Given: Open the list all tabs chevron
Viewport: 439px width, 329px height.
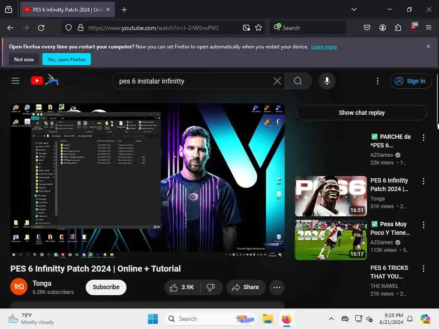Looking at the screenshot, I should coord(354,9).
